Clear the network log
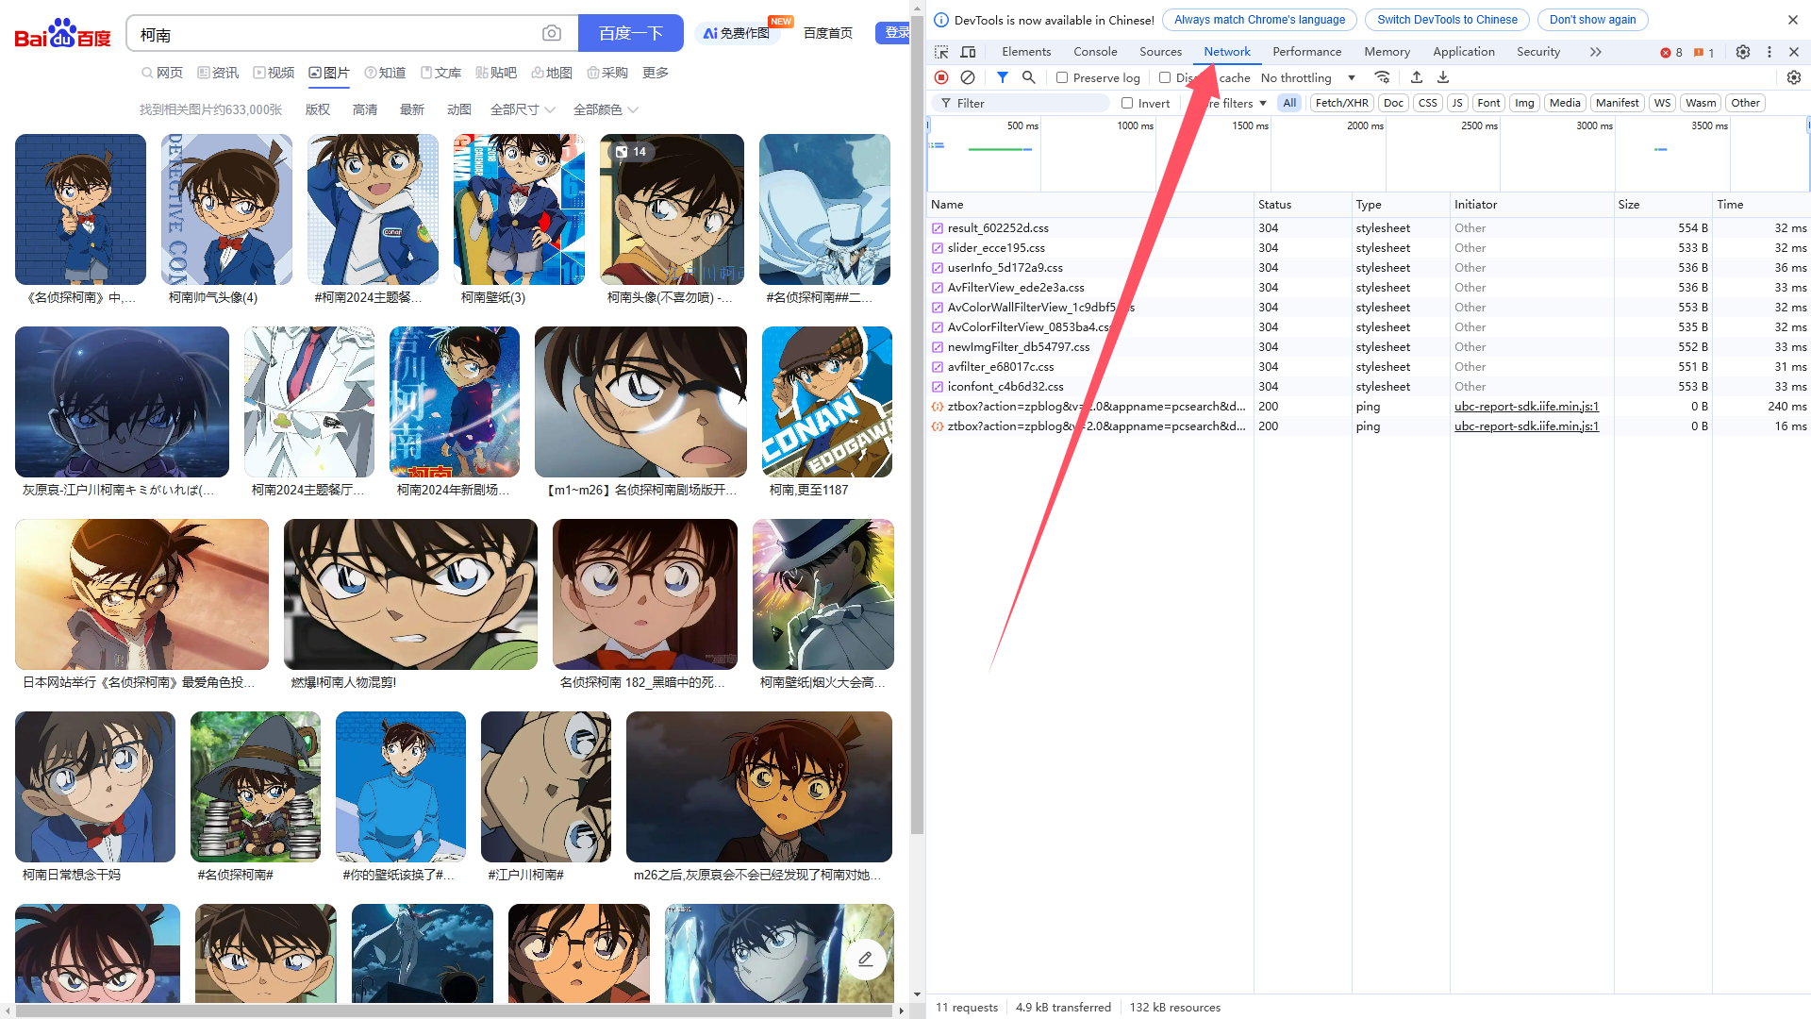Screen dimensions: 1811x1019 coord(968,77)
